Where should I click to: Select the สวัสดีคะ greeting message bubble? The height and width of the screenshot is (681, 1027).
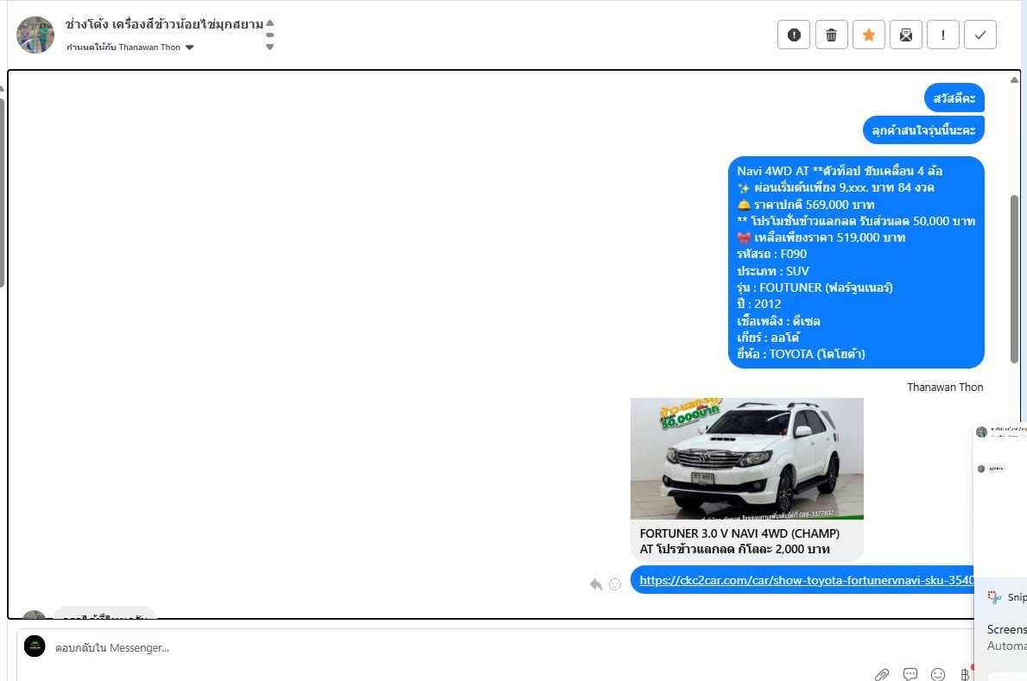coord(954,98)
